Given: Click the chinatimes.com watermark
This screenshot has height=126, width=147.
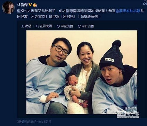Looking at the screenshot, I should [x=128, y=117].
